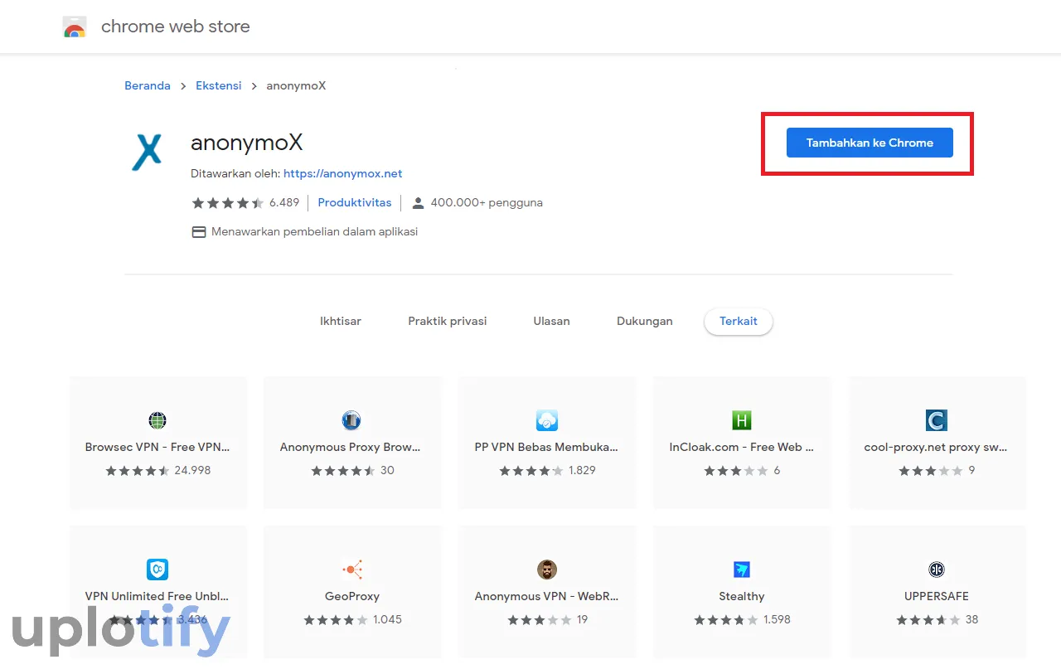Click Stealthy rating count 1.598
The height and width of the screenshot is (669, 1061).
pyautogui.click(x=777, y=620)
